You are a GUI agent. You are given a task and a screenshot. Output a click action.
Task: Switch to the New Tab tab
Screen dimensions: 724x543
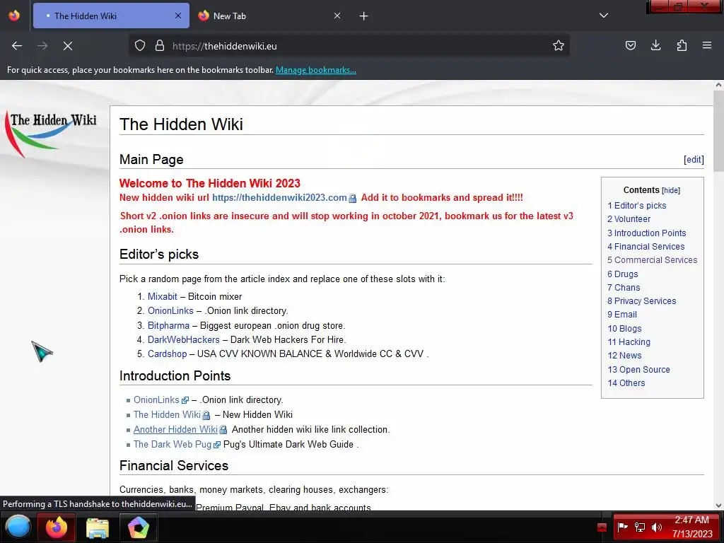[270, 16]
